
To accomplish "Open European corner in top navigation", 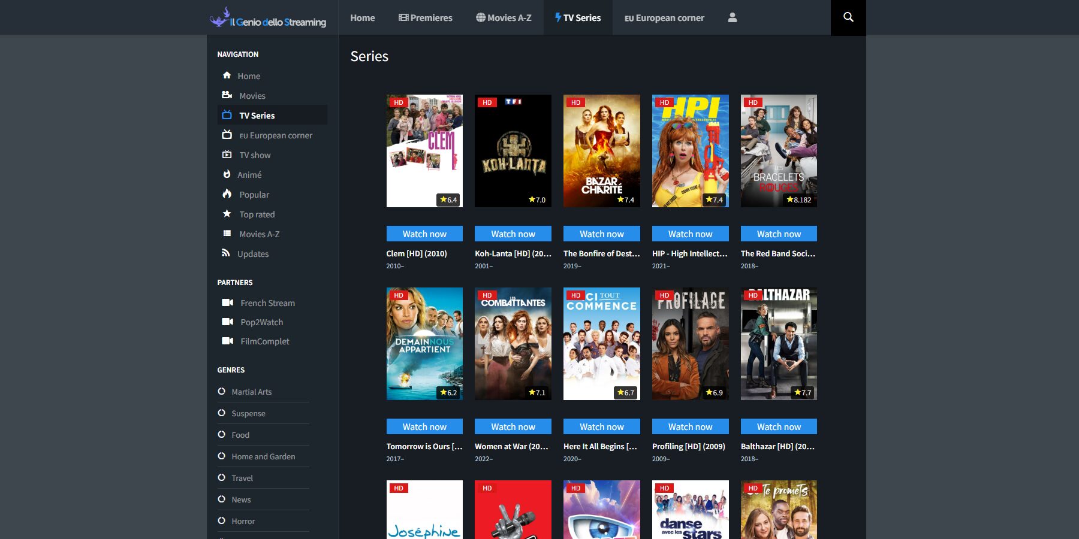I will click(664, 17).
